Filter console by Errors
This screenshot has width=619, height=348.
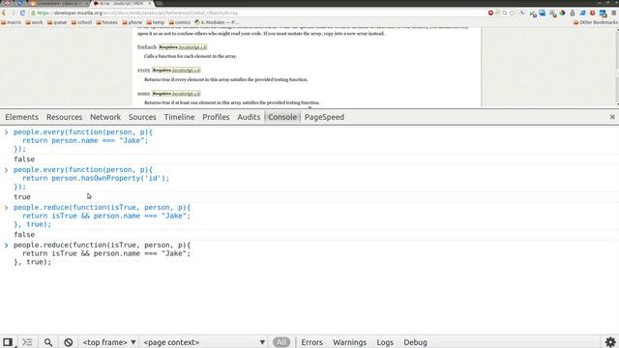311,342
